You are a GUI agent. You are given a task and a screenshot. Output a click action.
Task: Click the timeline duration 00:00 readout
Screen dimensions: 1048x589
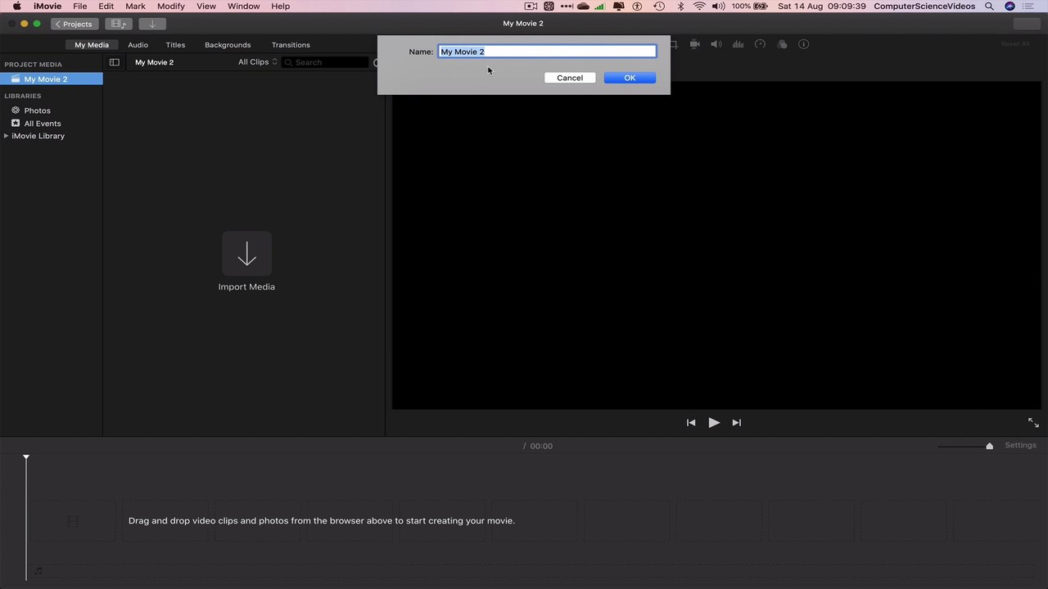coord(541,446)
